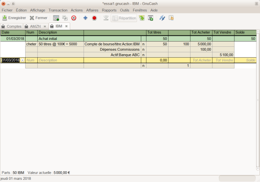Click the red circle cancel transaction icon
This screenshot has height=182, width=260.
click(x=94, y=18)
